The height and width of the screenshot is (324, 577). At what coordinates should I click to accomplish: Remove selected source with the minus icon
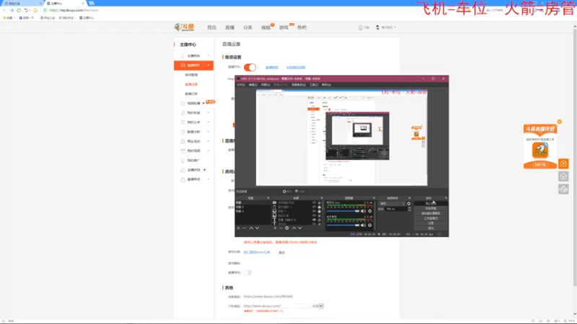281,228
